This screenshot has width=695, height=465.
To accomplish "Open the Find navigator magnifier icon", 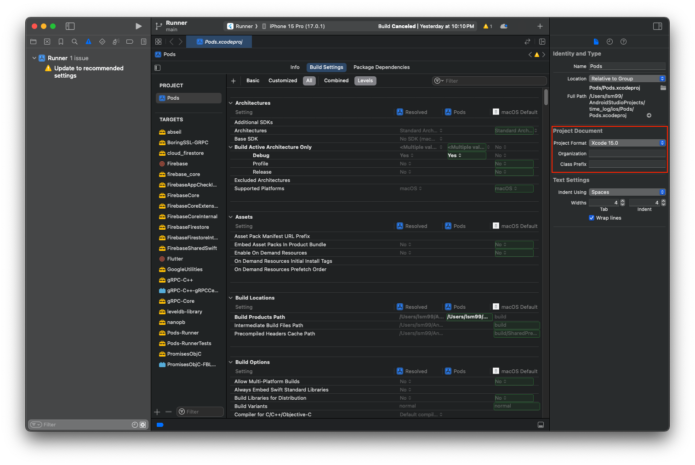I will (x=74, y=42).
